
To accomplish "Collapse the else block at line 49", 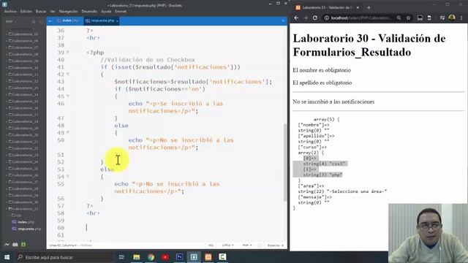I will tap(68, 132).
